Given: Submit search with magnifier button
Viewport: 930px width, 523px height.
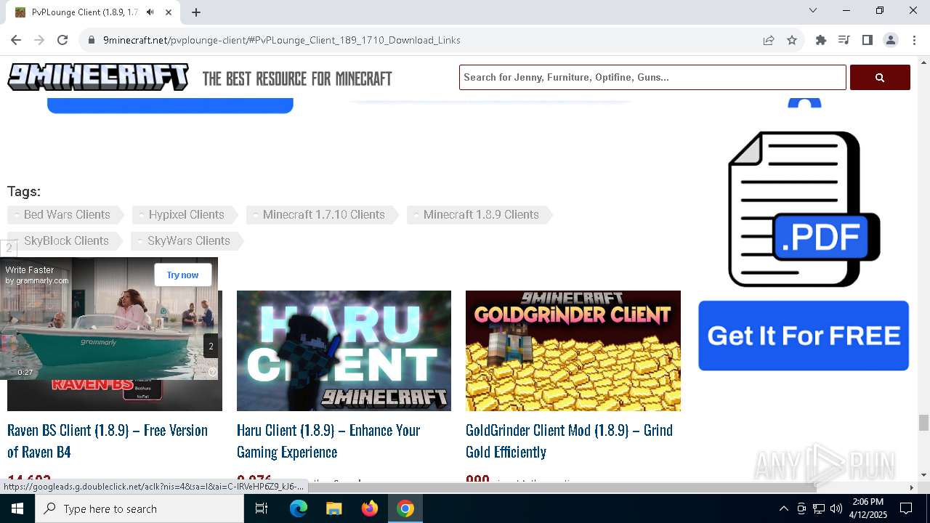Looking at the screenshot, I should click(880, 77).
